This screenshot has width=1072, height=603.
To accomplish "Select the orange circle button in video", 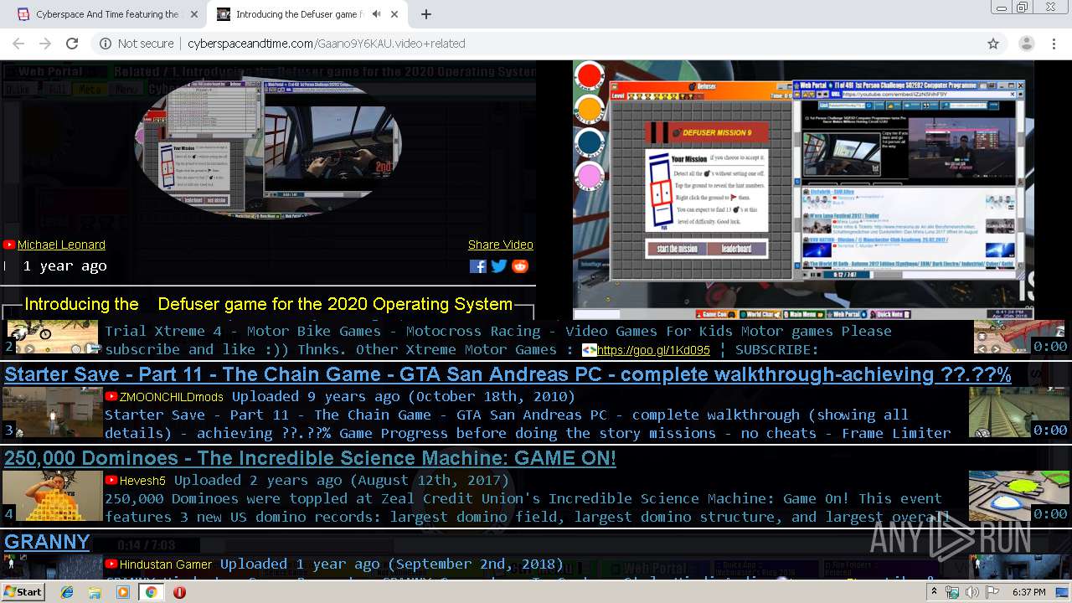I will coord(590,109).
